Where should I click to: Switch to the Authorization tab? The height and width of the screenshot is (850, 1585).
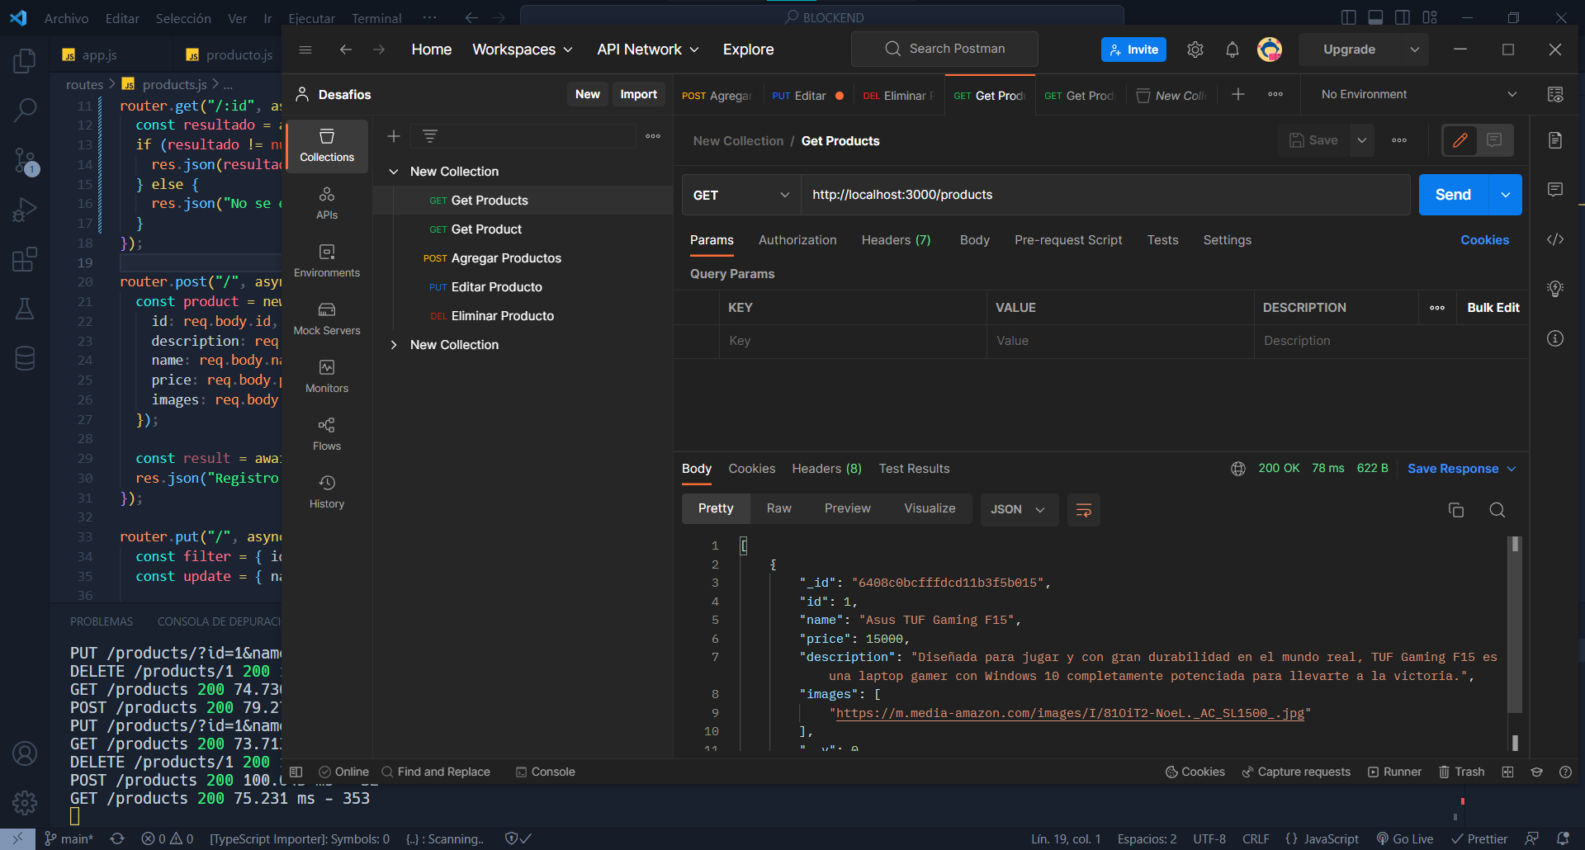point(797,240)
